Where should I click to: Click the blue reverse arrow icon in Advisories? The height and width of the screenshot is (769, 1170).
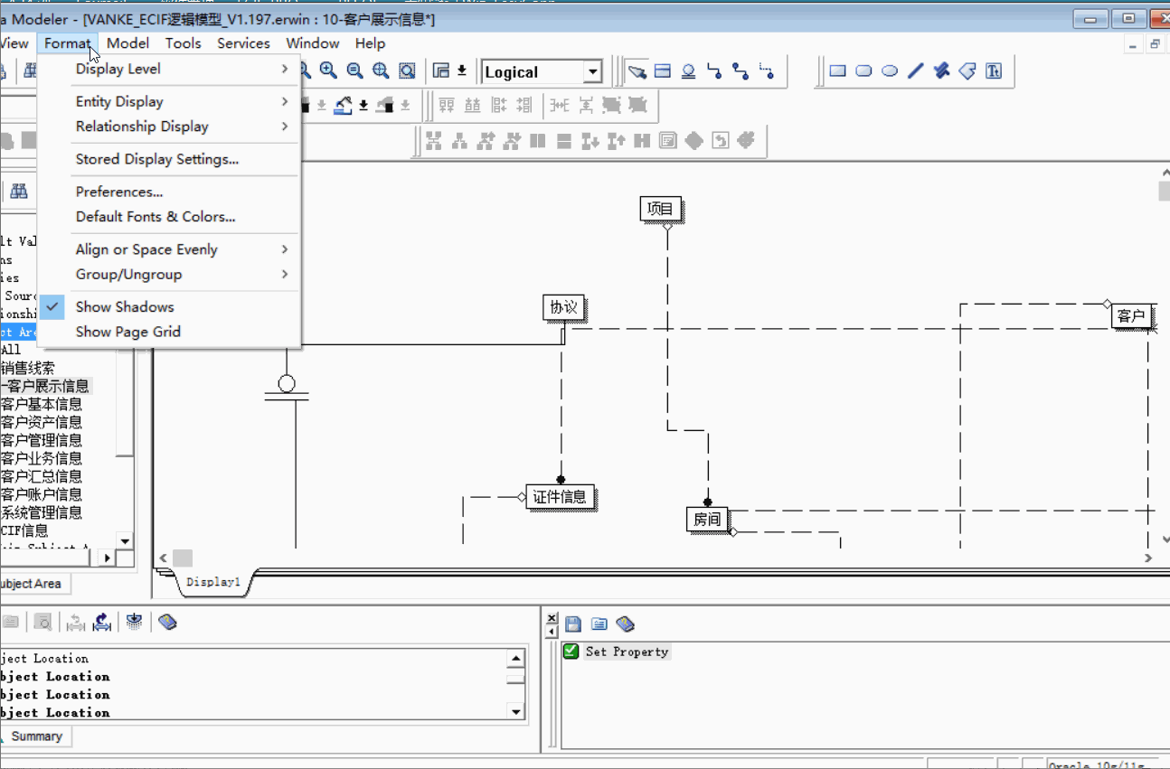tap(102, 622)
